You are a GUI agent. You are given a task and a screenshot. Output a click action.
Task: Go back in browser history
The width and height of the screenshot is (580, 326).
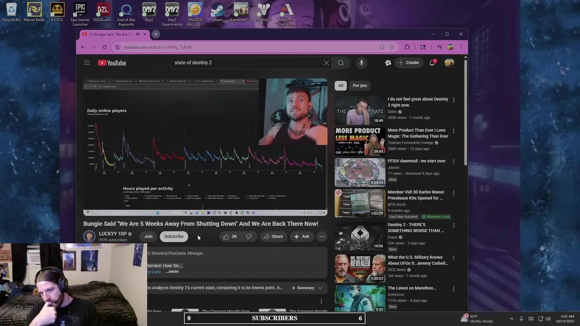(83, 47)
